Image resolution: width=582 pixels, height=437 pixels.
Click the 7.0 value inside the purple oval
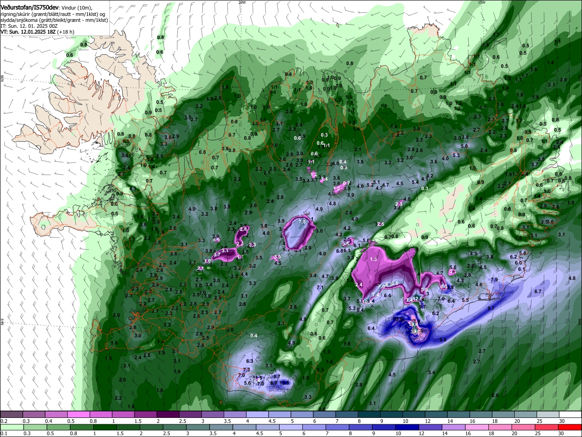coord(302,222)
